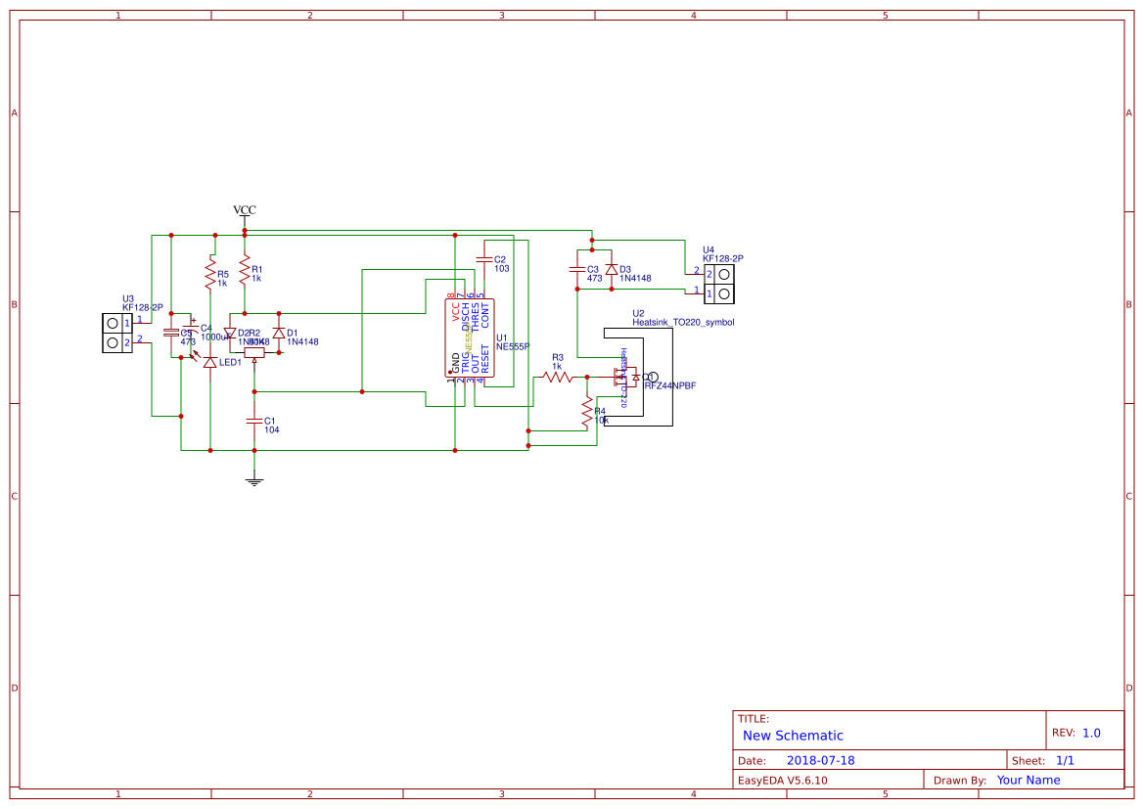
Task: Select the R4 resistor symbol
Action: tap(586, 412)
